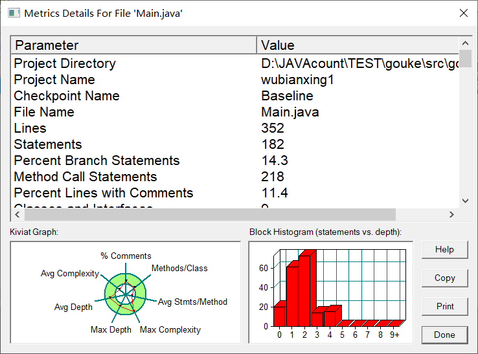Select the 'File Name' parameter
The height and width of the screenshot is (354, 478).
point(44,112)
